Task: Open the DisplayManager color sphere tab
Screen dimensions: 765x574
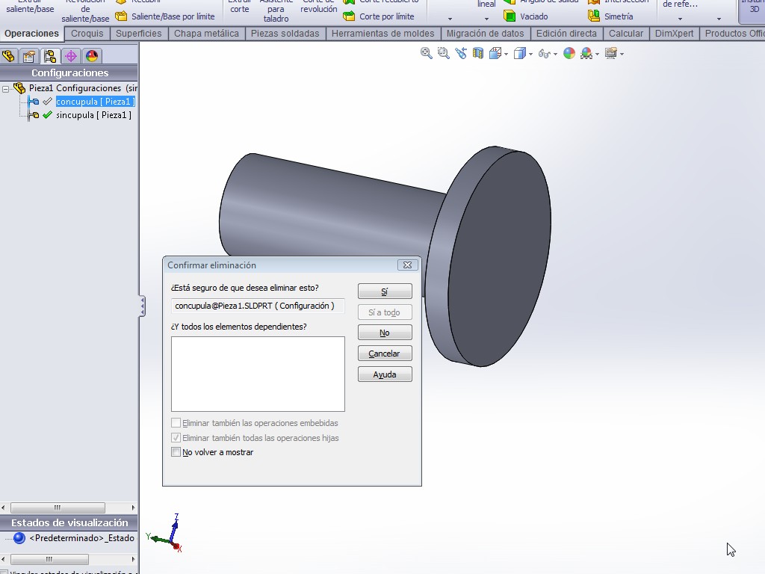Action: [x=92, y=56]
